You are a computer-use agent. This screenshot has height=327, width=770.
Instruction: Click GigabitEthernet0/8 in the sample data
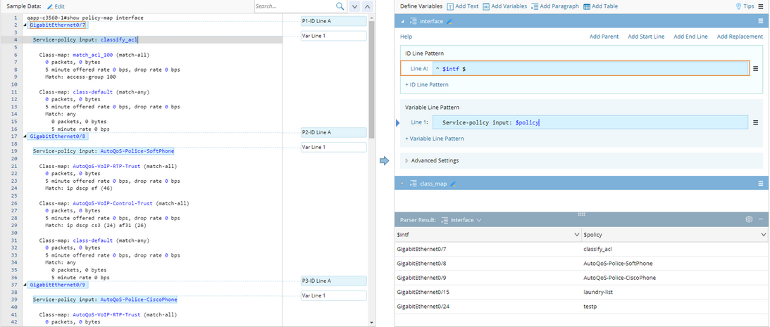58,136
